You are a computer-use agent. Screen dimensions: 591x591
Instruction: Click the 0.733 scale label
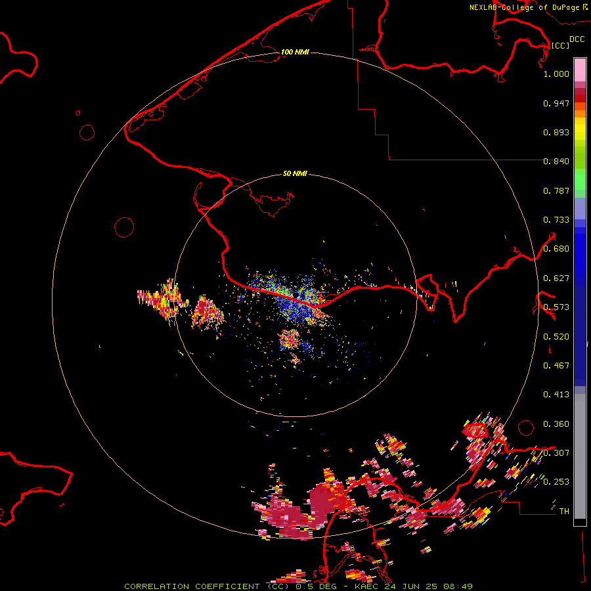pyautogui.click(x=556, y=220)
